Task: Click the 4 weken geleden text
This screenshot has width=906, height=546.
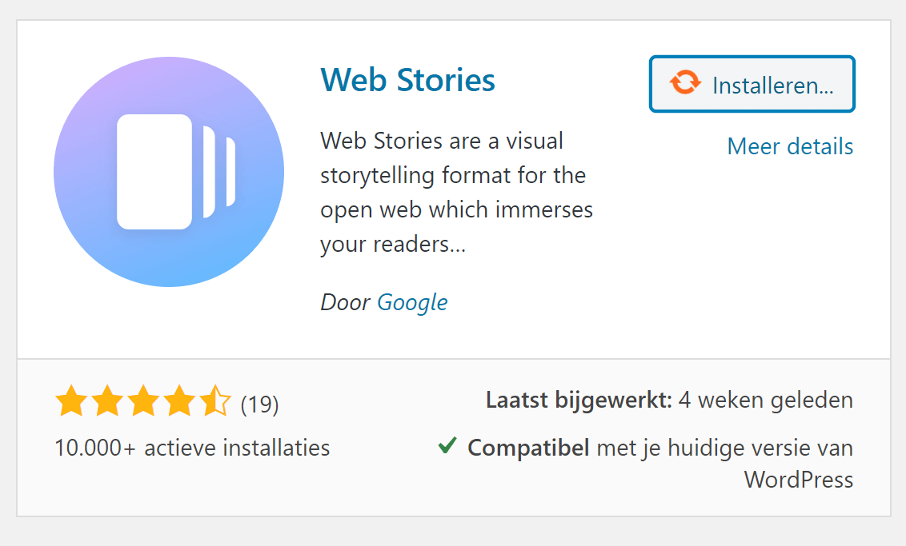Action: 765,400
